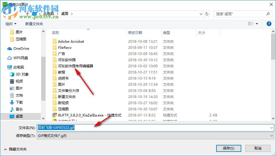276x156 pixels.
Task: Click the 广告 folder icon
Action: tap(55, 54)
